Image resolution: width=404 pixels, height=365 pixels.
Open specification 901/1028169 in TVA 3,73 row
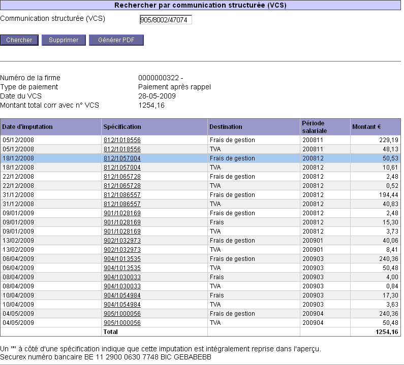click(x=122, y=231)
